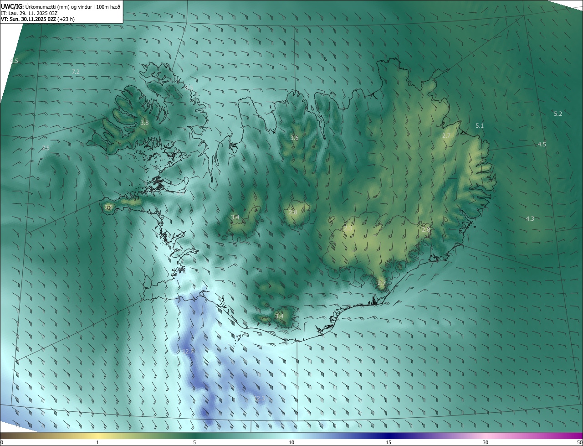The width and height of the screenshot is (583, 446).
Task: Click the 'IT: Lau. 29. 11. 2025 03Z' line
Action: [x=29, y=13]
